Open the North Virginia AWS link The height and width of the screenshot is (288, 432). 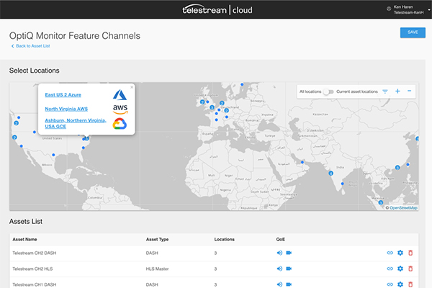(66, 109)
